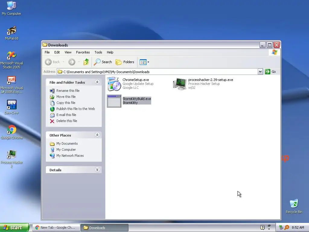
Task: Click Publish this file to the Web
Action: [72, 109]
